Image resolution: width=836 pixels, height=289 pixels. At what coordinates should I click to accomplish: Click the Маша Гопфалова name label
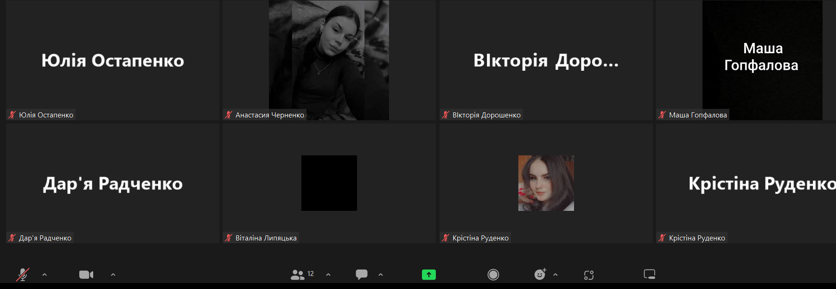pyautogui.click(x=697, y=115)
